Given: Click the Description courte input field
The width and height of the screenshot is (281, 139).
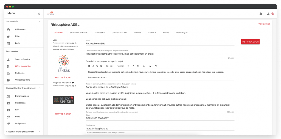Looking at the screenshot, I should (x=160, y=54).
